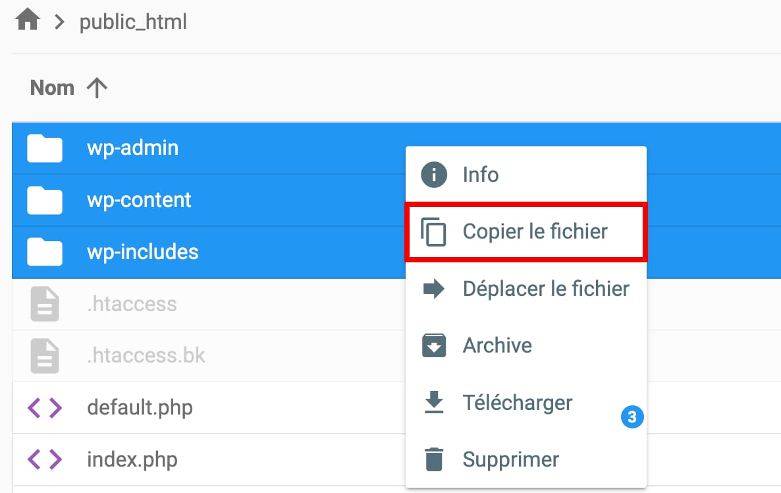The image size is (781, 493).
Task: Open the index.php file
Action: (x=132, y=459)
